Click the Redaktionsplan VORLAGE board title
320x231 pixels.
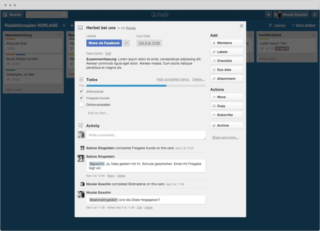click(31, 25)
